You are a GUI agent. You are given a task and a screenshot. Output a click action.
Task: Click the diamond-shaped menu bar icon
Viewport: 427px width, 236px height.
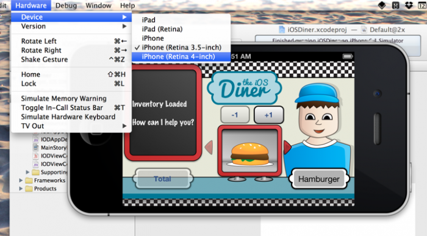tap(382, 5)
